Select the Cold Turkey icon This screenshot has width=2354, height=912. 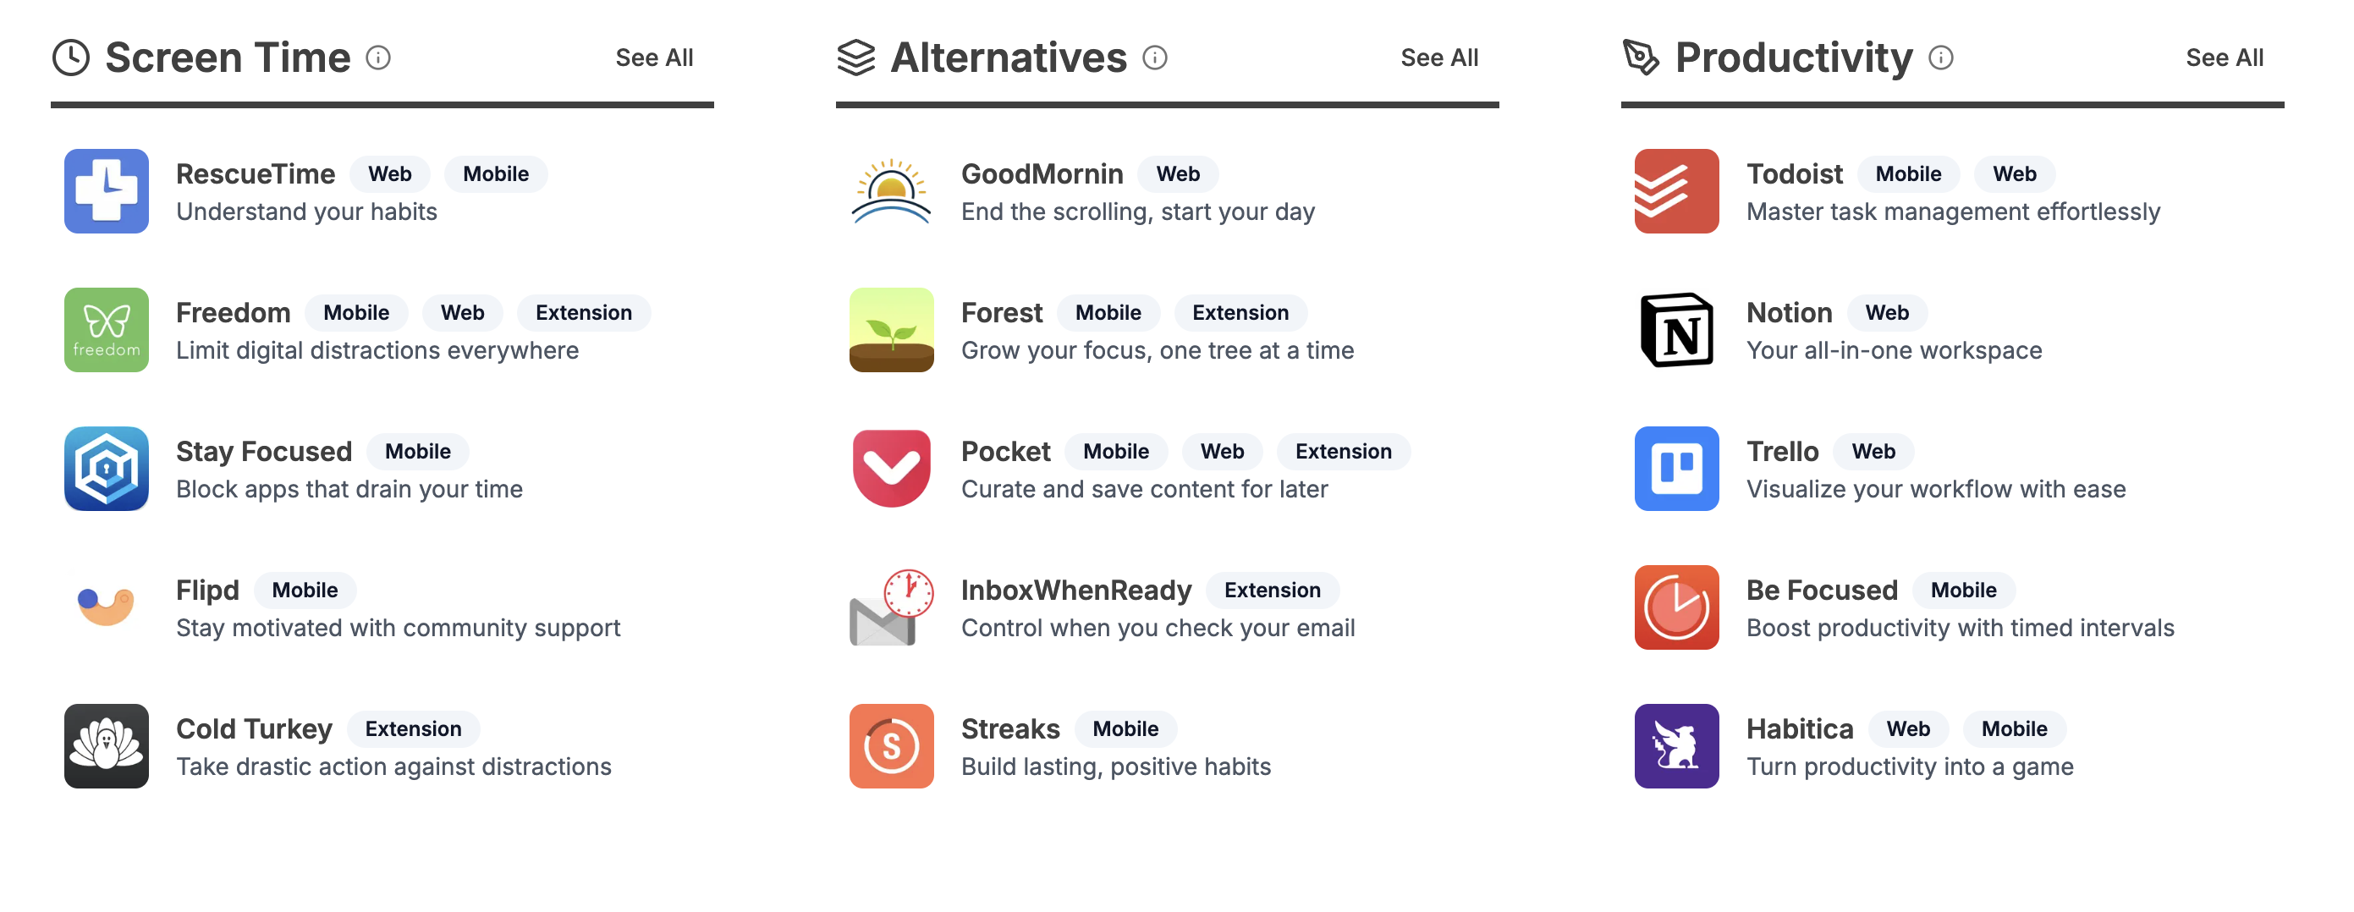(106, 745)
